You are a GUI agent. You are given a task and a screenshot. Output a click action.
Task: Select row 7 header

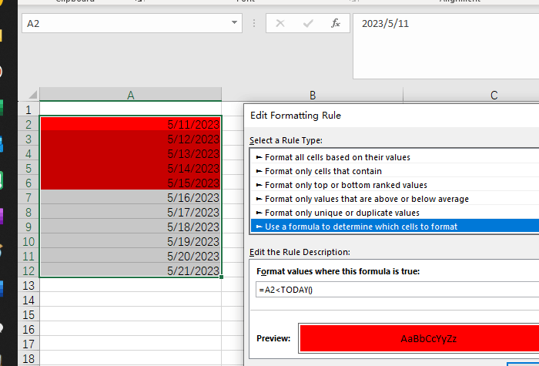pyautogui.click(x=28, y=198)
